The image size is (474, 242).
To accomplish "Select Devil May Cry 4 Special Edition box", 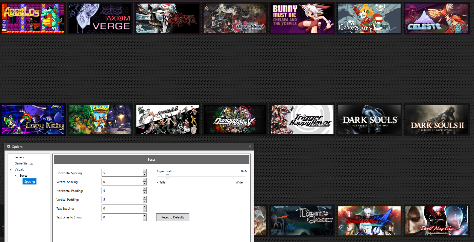I will (369, 221).
